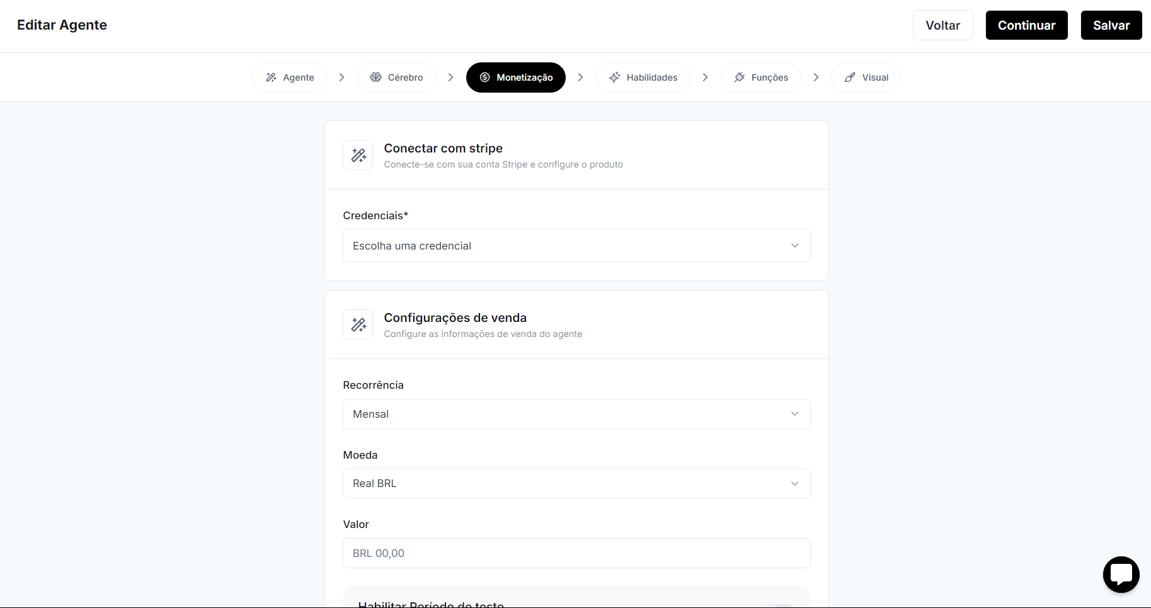Click the wand icon beside Conectar com stripe
Image resolution: width=1151 pixels, height=608 pixels.
[x=358, y=155]
